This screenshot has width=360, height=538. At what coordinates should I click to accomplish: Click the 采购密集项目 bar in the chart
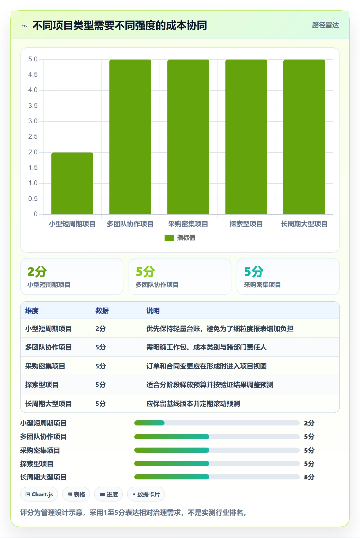pos(188,137)
